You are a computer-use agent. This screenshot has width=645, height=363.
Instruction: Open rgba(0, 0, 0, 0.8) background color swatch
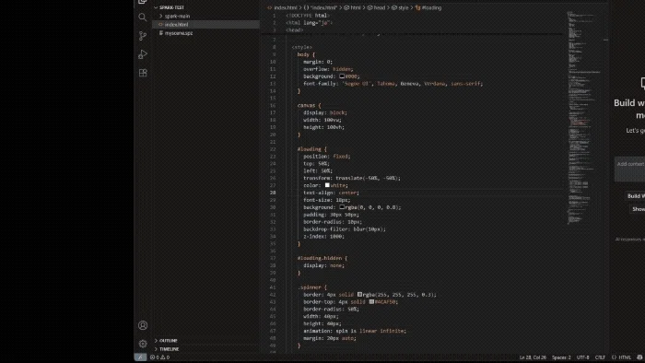point(342,206)
